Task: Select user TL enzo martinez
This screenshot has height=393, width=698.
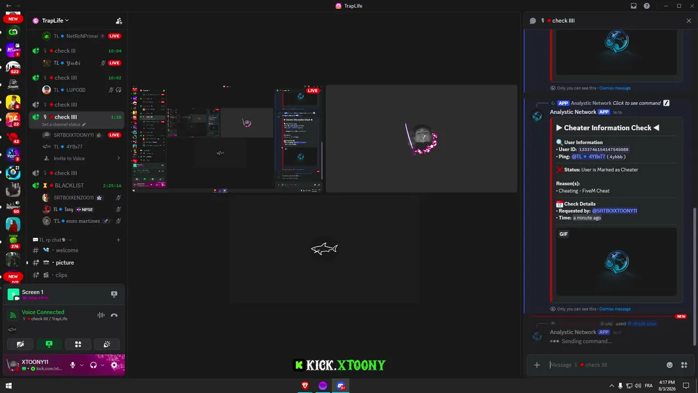Action: (82, 221)
